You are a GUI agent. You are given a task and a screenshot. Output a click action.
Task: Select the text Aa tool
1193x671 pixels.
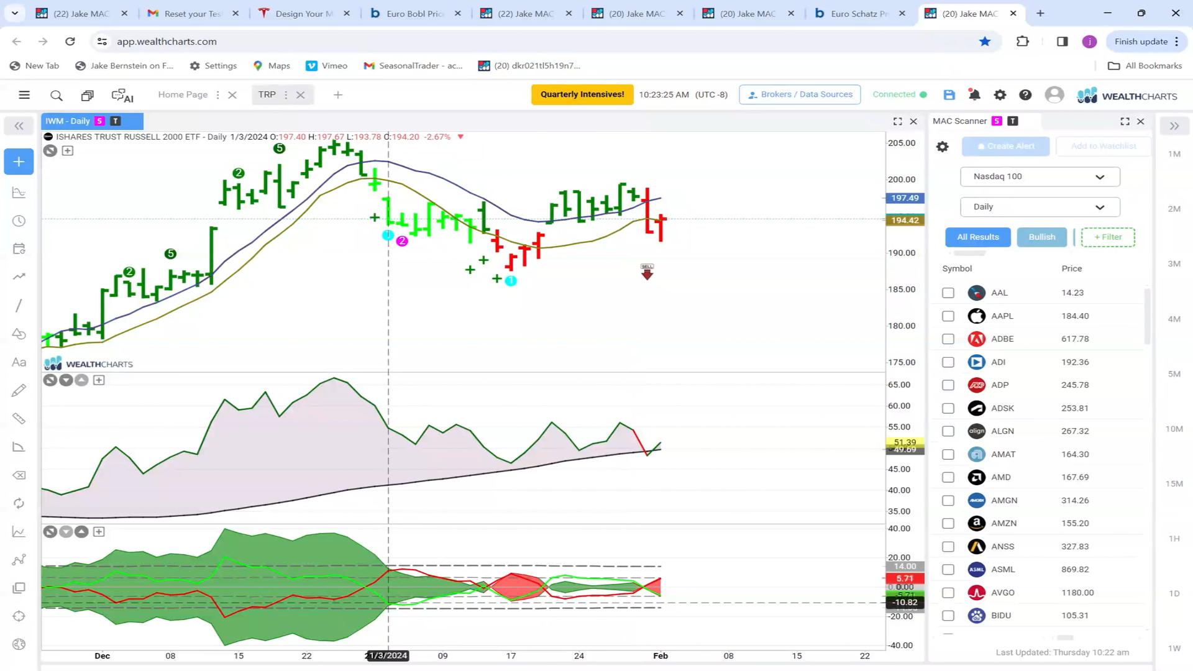coord(19,362)
